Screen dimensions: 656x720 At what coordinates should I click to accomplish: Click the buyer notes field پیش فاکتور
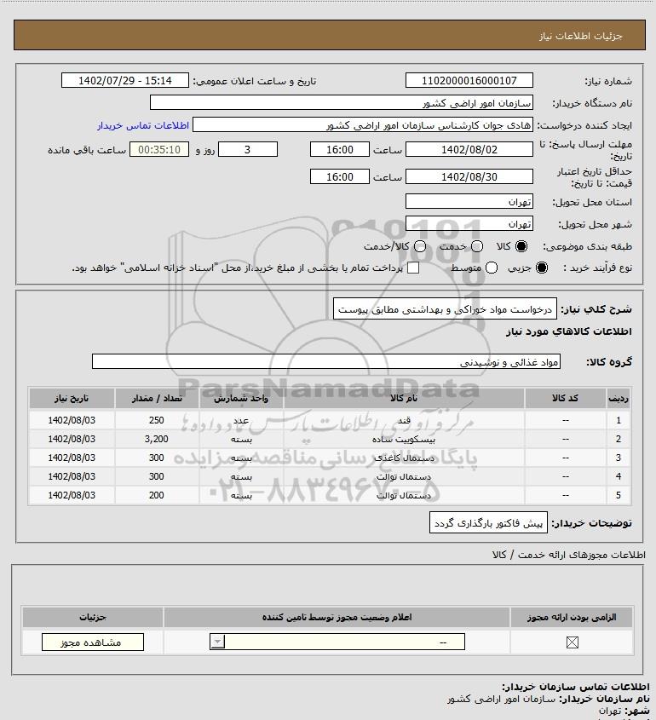488,523
